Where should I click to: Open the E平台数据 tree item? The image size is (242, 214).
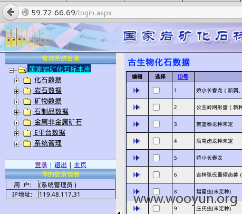click(x=50, y=133)
